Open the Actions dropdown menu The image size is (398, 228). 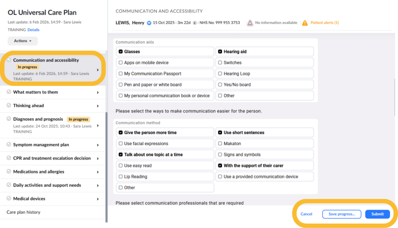[23, 41]
